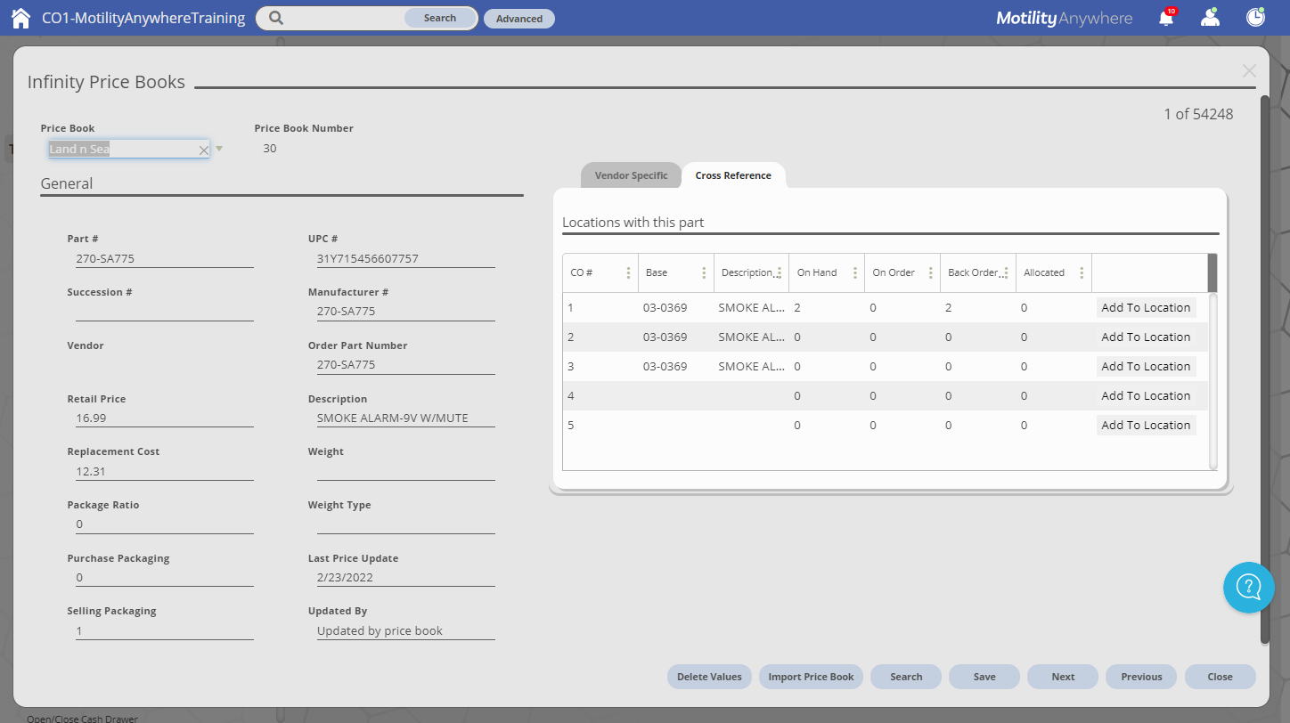
Task: Open the user profile icon
Action: 1210,17
